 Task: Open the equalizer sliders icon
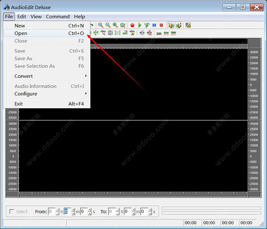(110, 32)
